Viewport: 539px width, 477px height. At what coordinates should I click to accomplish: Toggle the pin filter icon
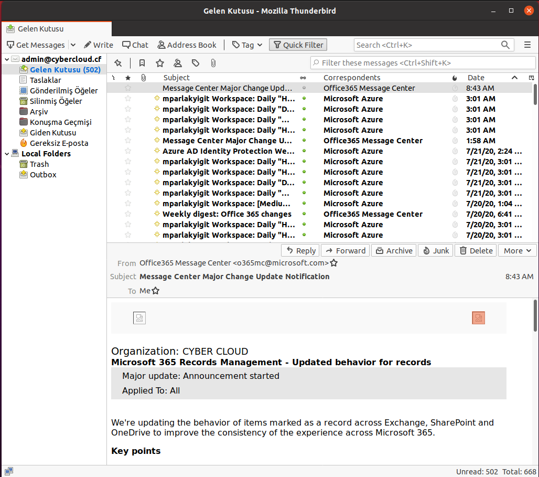(x=118, y=63)
